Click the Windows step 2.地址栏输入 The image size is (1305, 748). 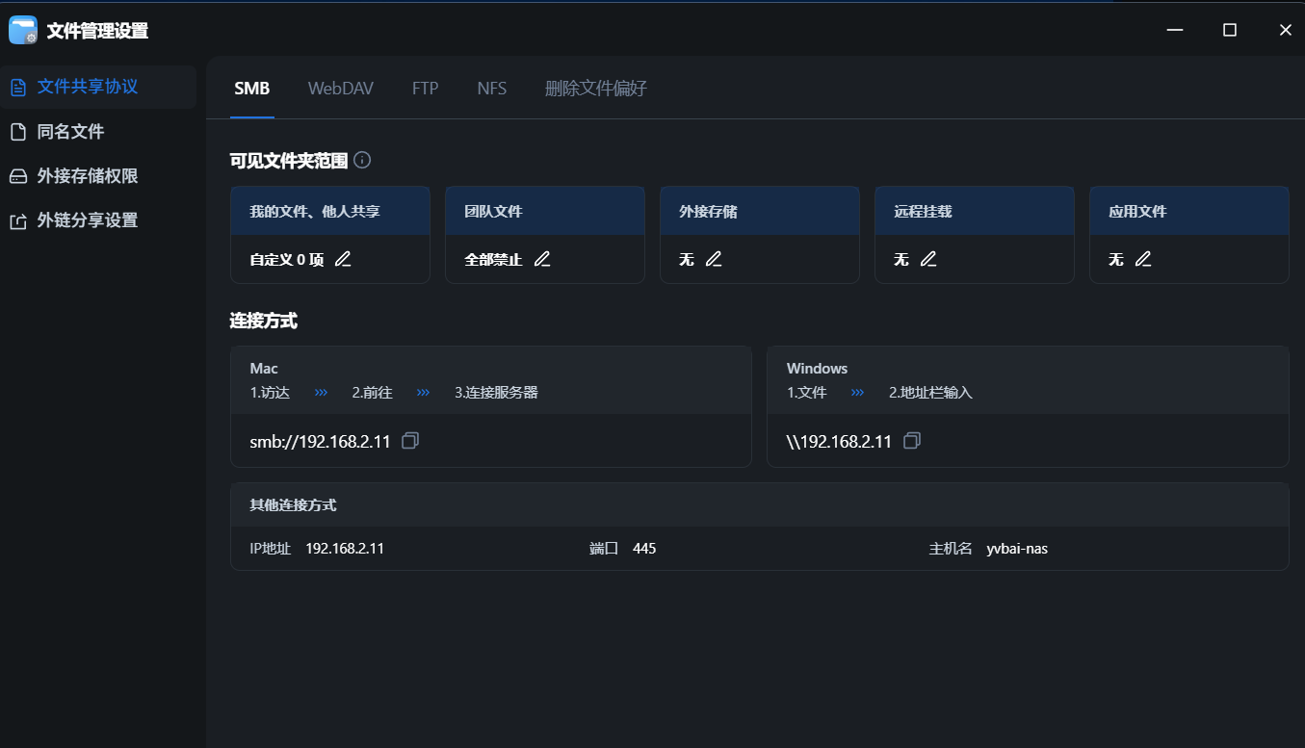point(930,393)
